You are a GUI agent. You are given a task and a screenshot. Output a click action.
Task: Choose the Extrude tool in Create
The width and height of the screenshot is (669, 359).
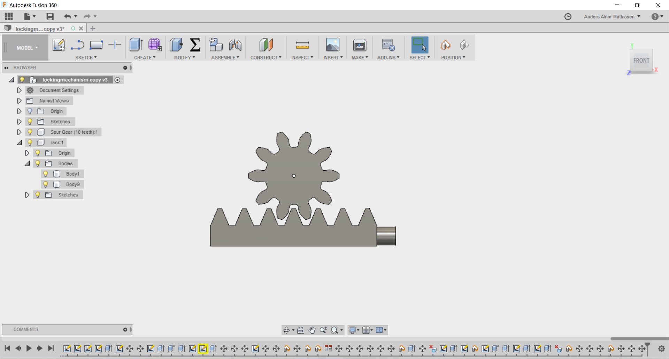pos(136,45)
